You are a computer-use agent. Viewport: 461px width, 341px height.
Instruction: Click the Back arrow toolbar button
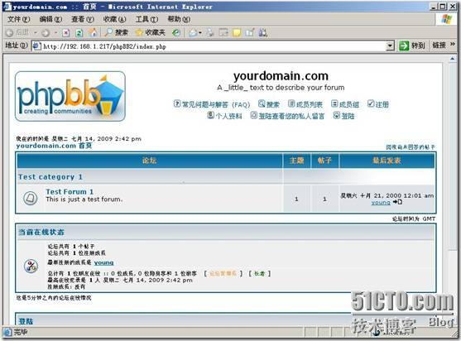17,32
